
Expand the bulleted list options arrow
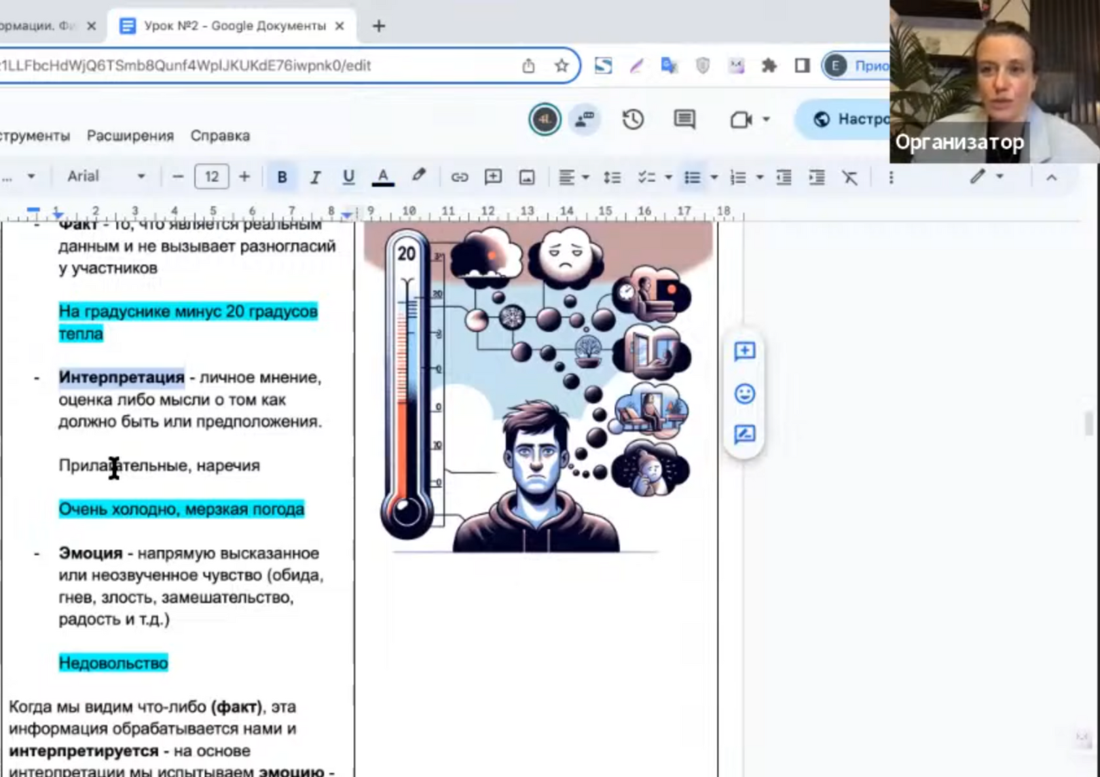coord(714,177)
